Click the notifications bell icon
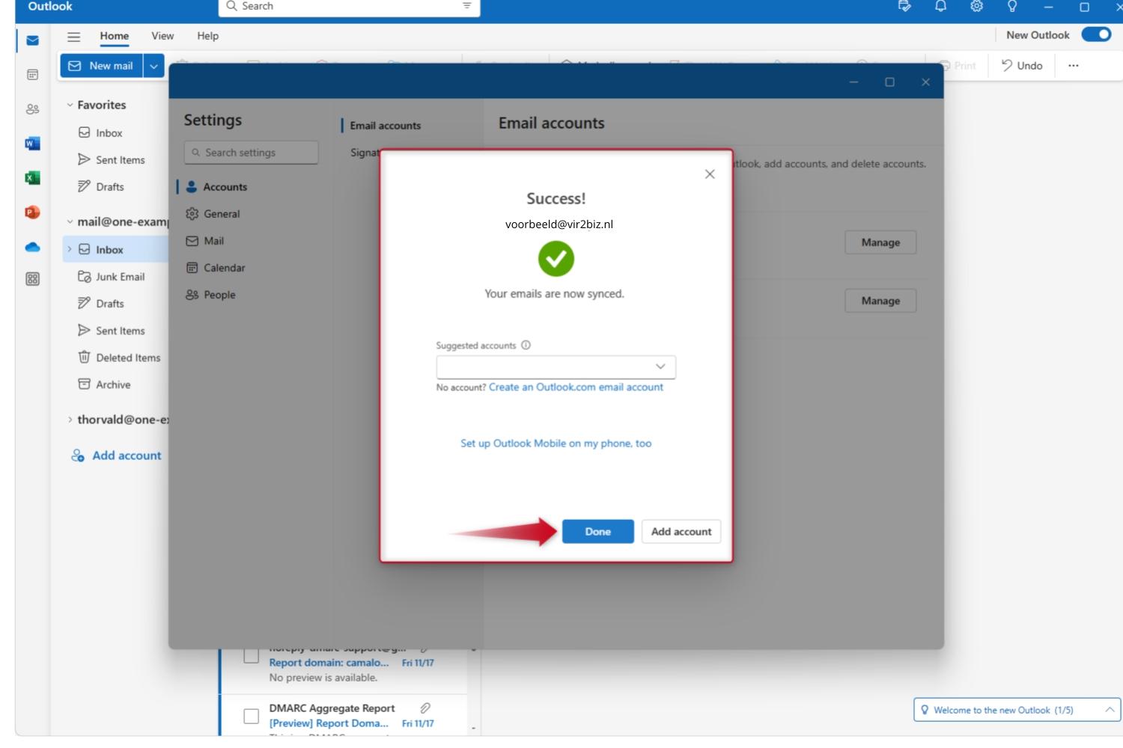This screenshot has width=1123, height=748. [940, 7]
